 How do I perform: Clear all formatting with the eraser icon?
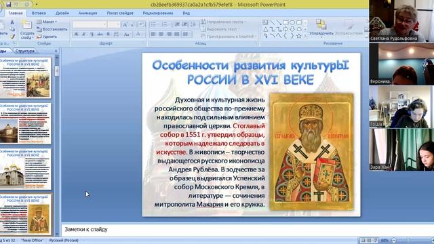(x=142, y=24)
